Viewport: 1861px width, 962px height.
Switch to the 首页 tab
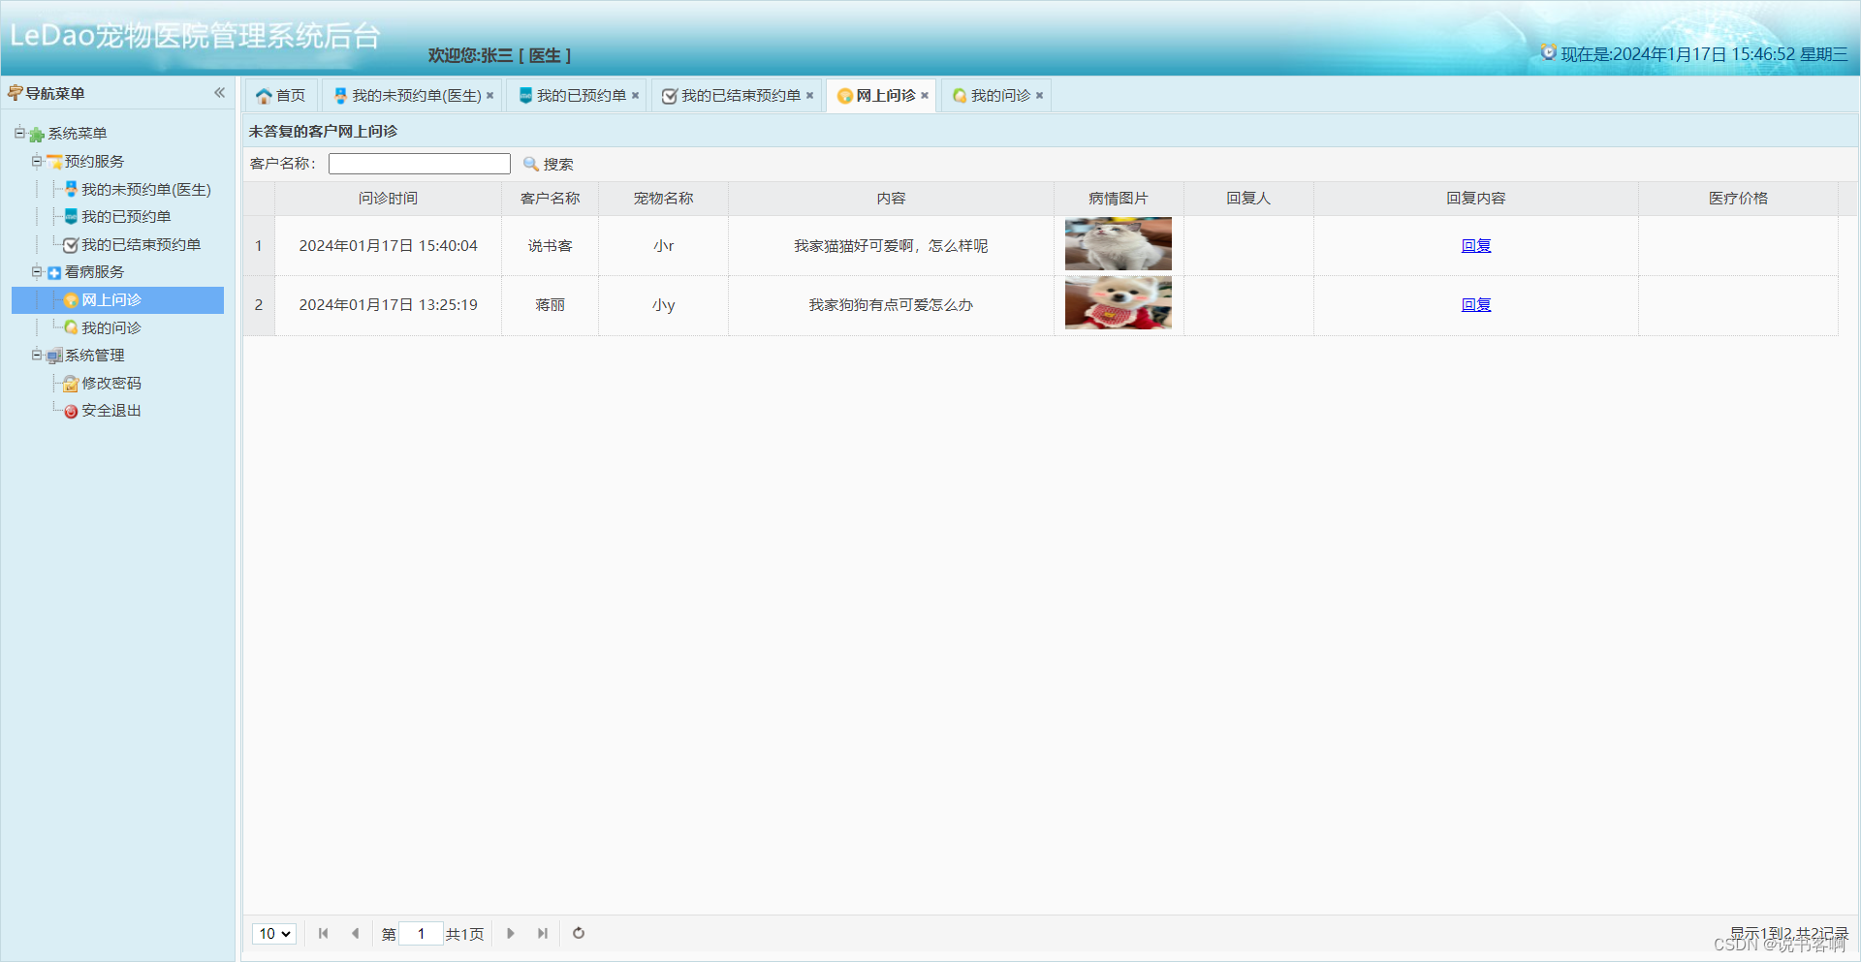[280, 95]
